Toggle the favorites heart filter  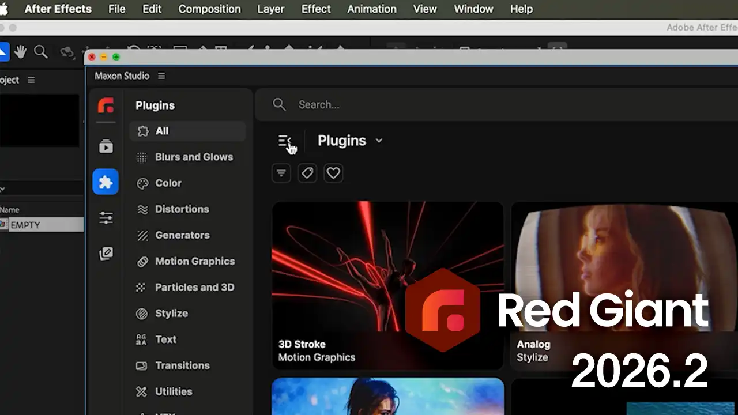click(333, 173)
